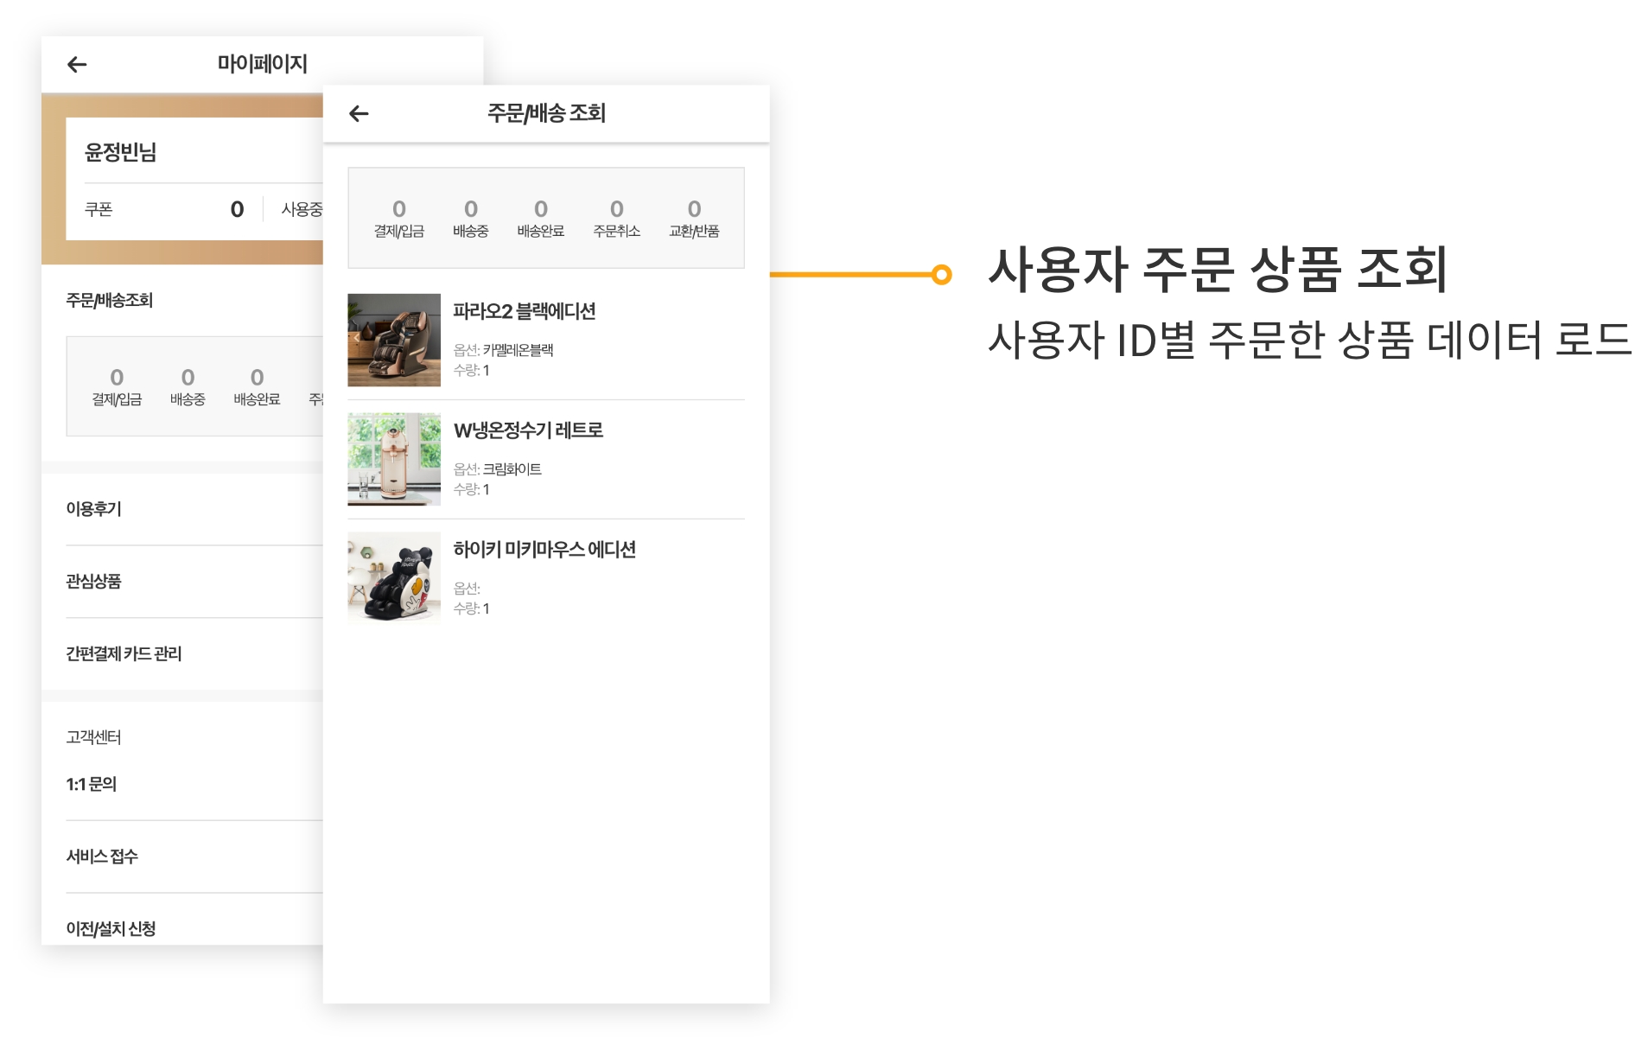Tap the 윤정빈님 user name
Screen dimensions: 1635x1051
121,153
